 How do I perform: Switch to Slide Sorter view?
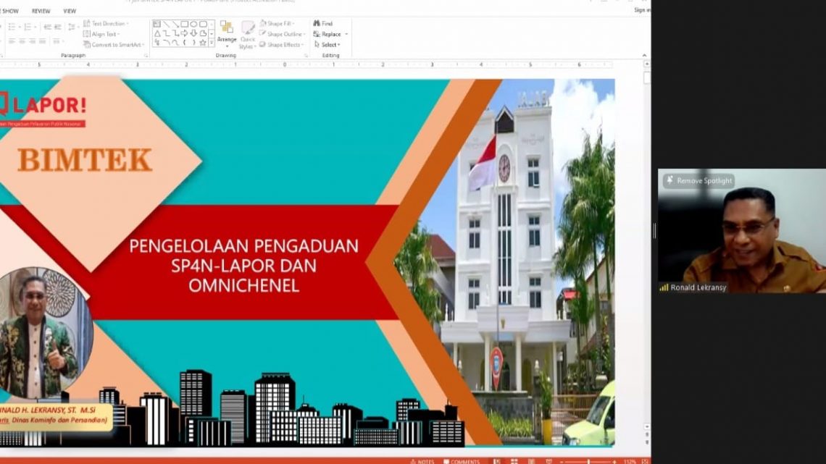pos(514,461)
